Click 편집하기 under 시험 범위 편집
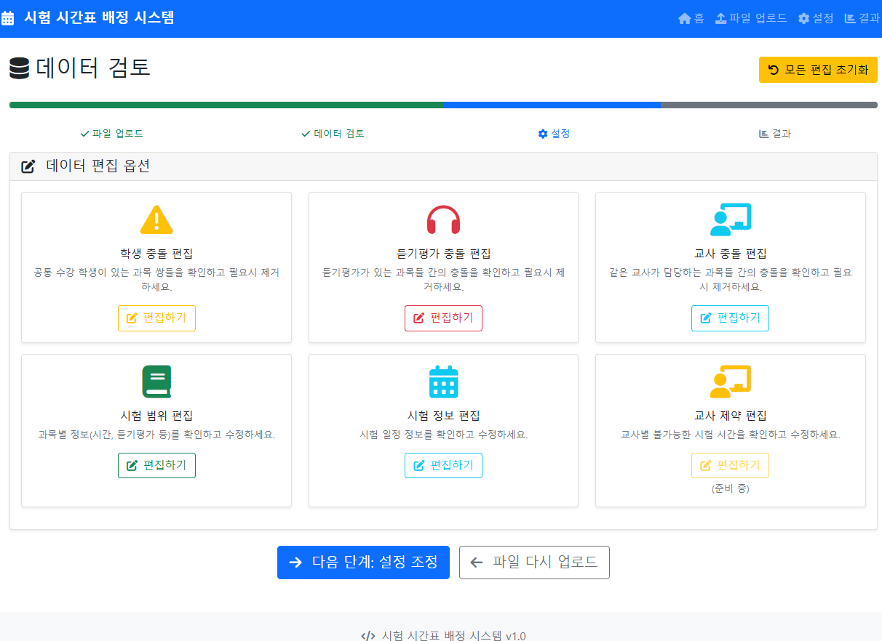The height and width of the screenshot is (641, 882). pos(156,465)
